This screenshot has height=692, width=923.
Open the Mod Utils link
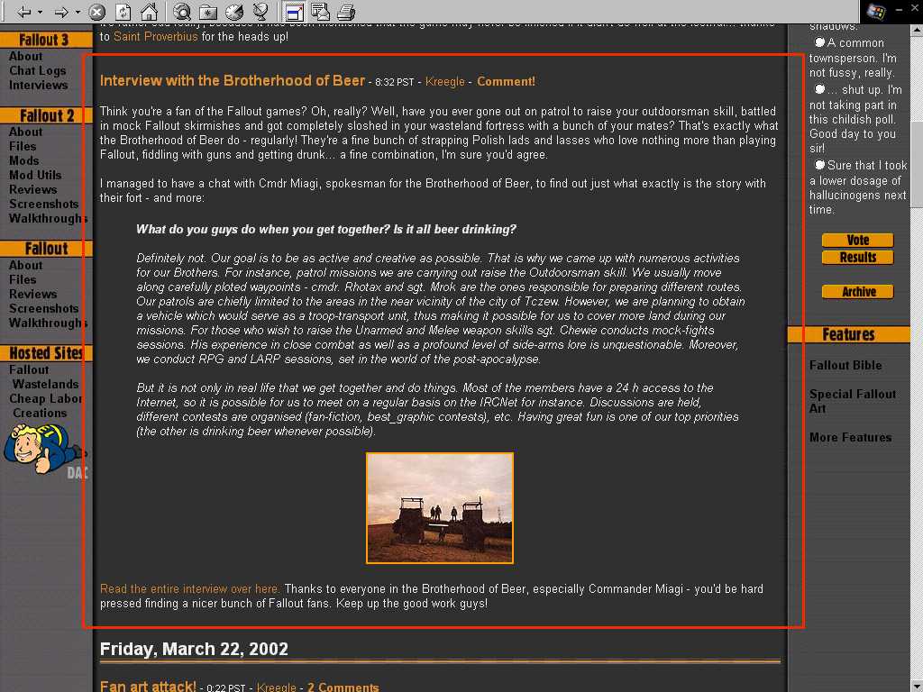tap(35, 175)
